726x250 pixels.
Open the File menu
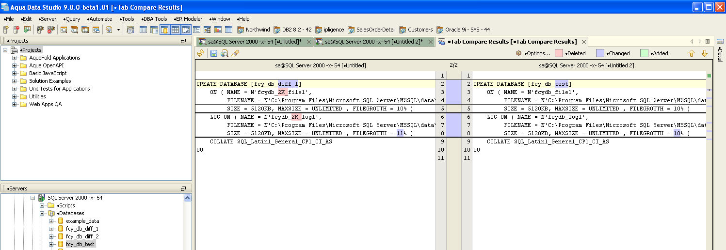tap(9, 19)
